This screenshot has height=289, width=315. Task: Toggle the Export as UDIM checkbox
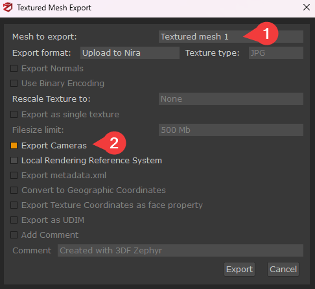pyautogui.click(x=14, y=220)
